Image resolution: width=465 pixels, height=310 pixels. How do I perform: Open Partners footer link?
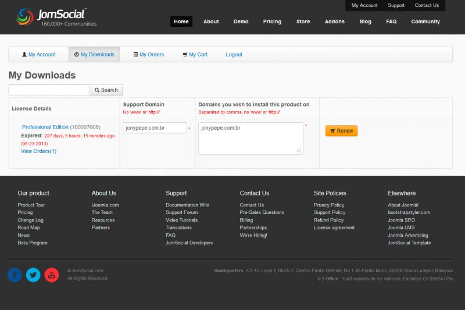101,227
